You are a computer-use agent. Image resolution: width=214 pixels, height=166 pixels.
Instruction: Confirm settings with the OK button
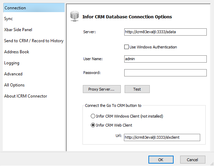pyautogui.click(x=161, y=159)
